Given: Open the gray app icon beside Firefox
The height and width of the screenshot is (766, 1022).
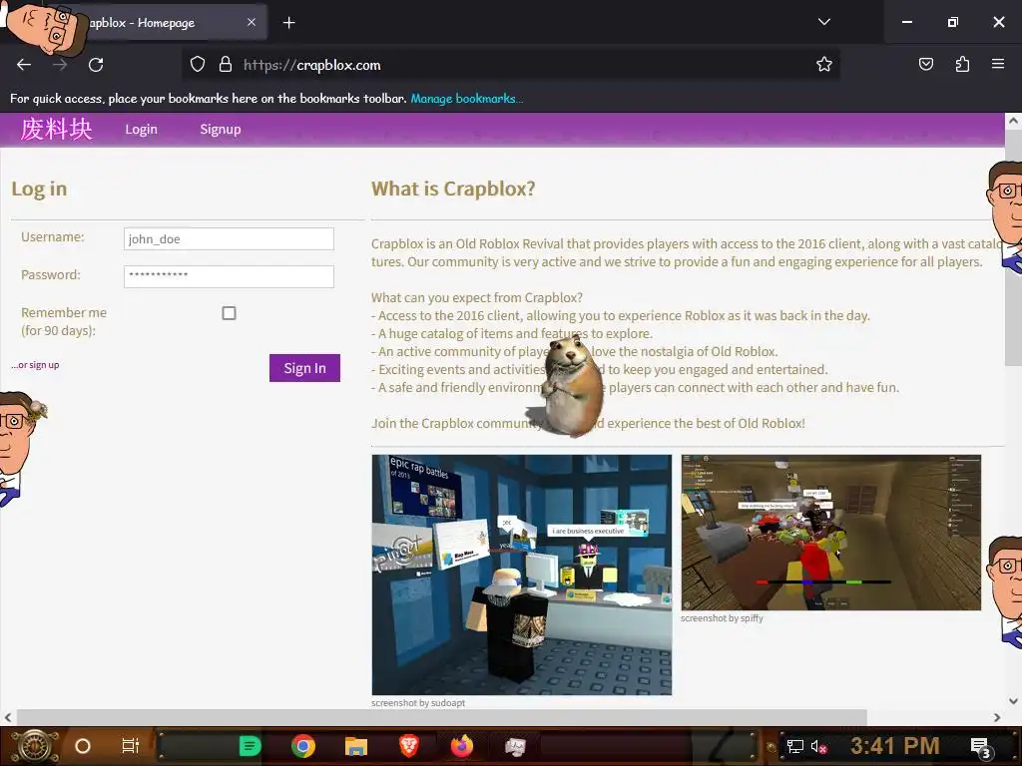Looking at the screenshot, I should click(x=515, y=746).
